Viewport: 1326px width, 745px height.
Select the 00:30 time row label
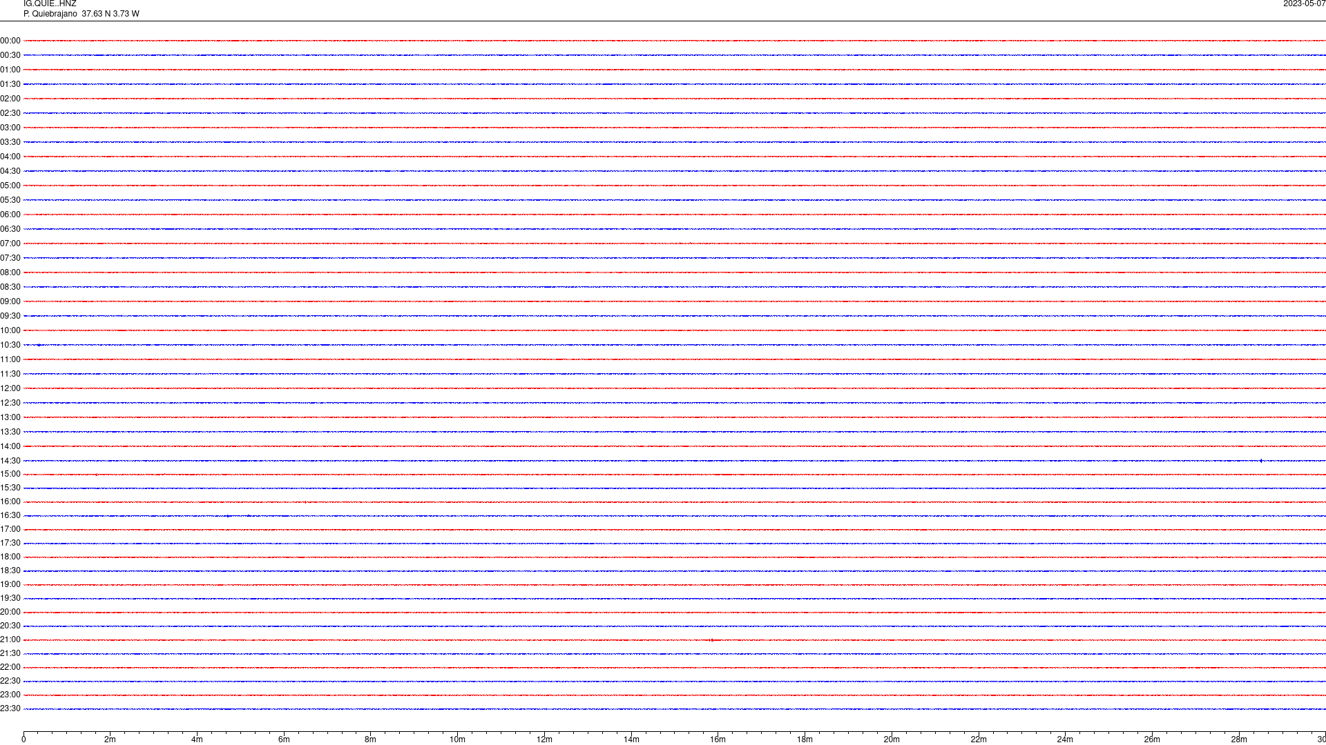(10, 55)
